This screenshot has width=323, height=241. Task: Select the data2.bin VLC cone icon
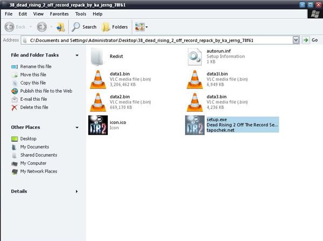coord(98,102)
